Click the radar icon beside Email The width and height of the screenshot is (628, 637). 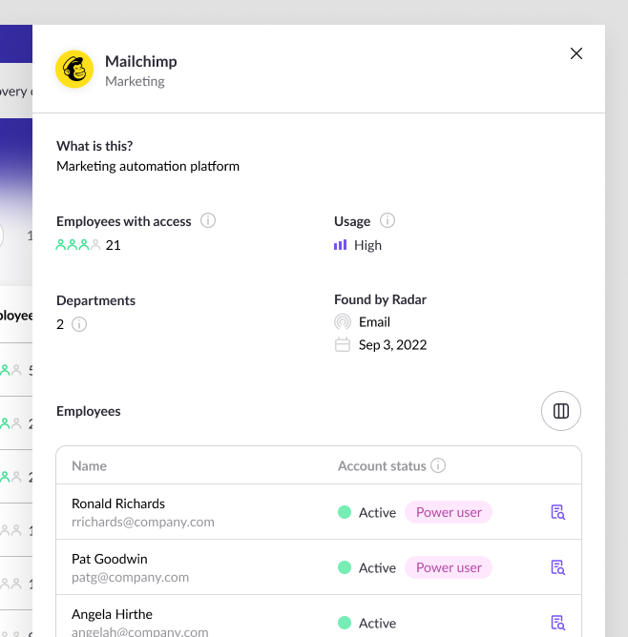click(x=343, y=321)
